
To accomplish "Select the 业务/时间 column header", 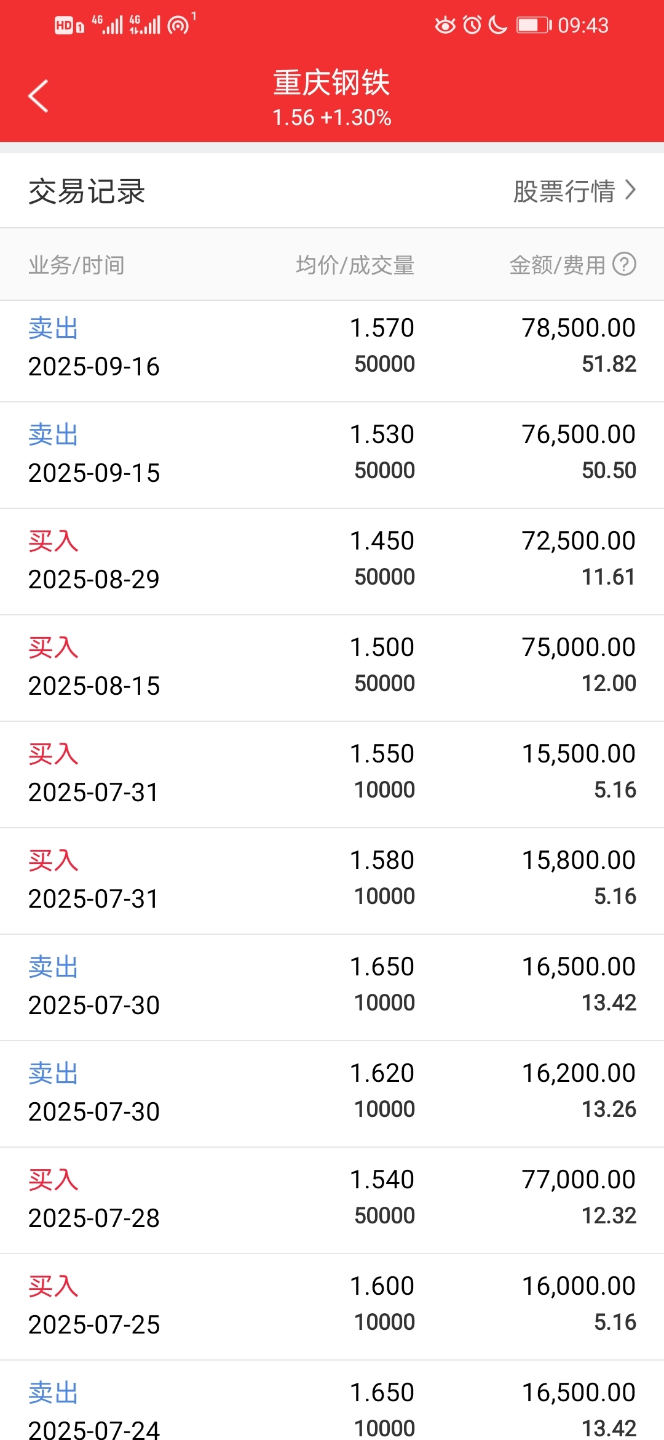I will (x=77, y=265).
